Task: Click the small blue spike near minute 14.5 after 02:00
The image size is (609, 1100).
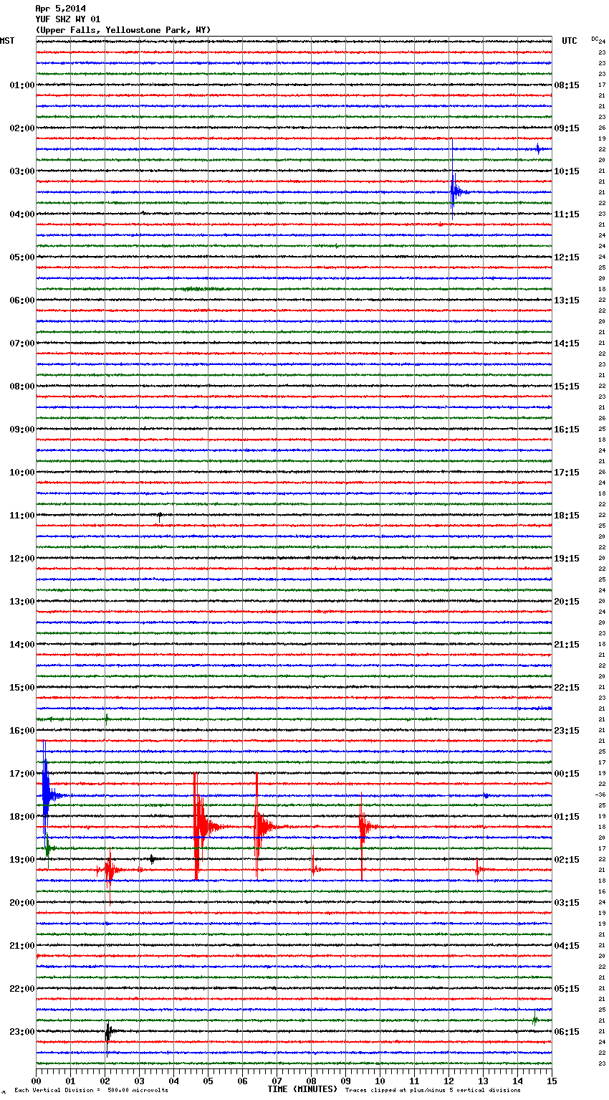Action: [538, 149]
